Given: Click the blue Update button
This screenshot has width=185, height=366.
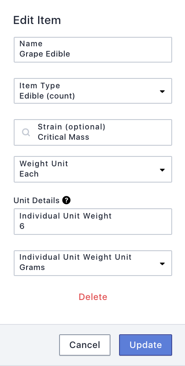Looking at the screenshot, I should tap(146, 345).
